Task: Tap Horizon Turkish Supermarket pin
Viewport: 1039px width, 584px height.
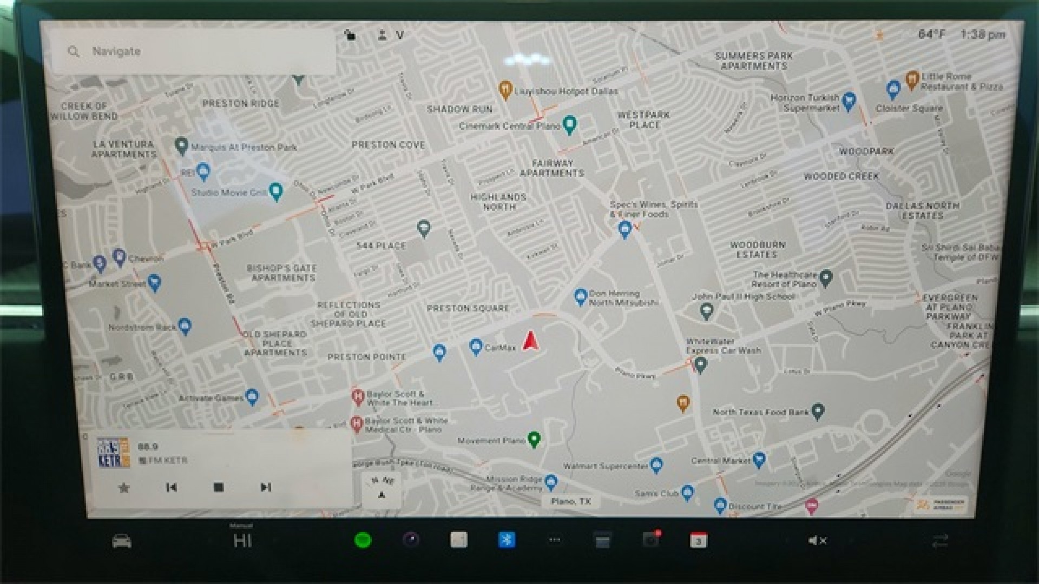Action: 850,101
